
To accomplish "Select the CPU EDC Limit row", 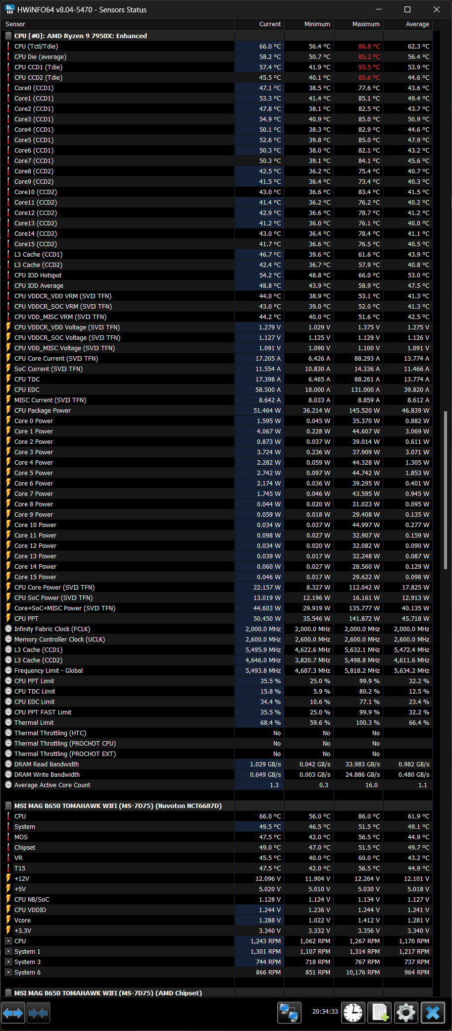I will tap(217, 702).
